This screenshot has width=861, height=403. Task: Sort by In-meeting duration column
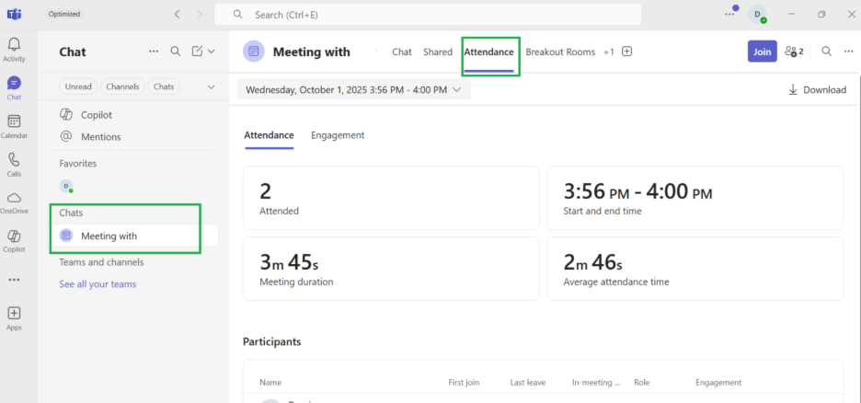[596, 383]
